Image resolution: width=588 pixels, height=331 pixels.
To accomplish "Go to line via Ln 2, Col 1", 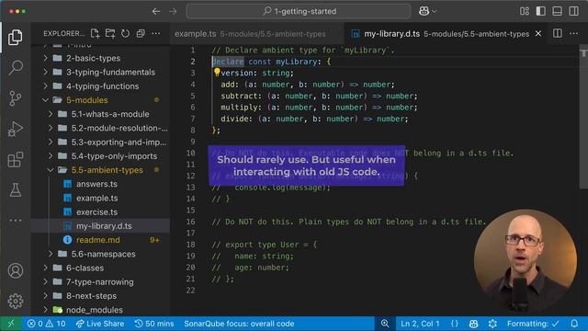I will 420,324.
